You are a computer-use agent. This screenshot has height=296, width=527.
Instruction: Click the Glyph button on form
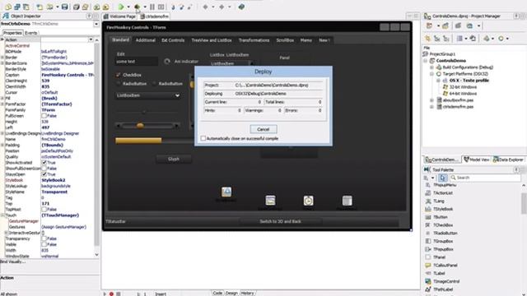[x=174, y=159]
